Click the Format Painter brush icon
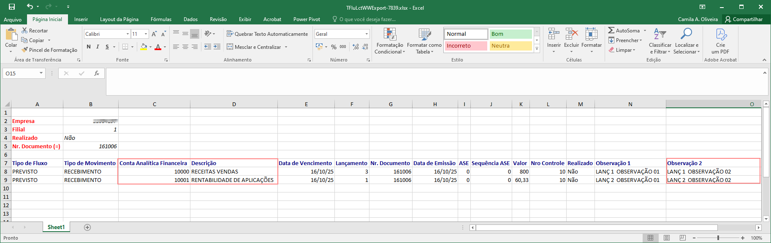This screenshot has height=243, width=771. point(24,50)
